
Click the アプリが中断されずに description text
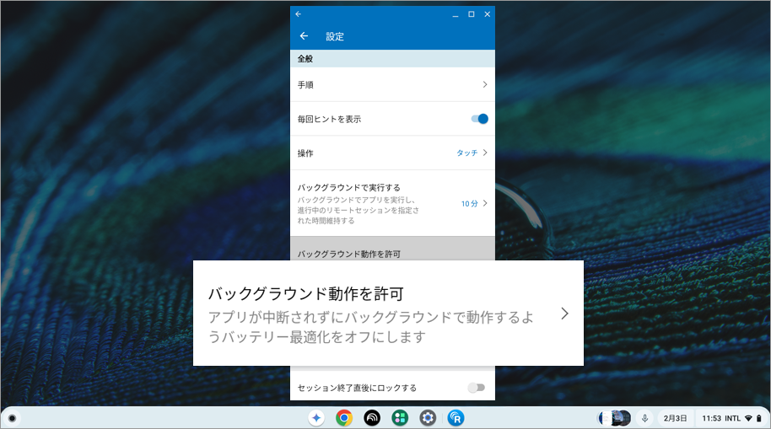point(371,327)
